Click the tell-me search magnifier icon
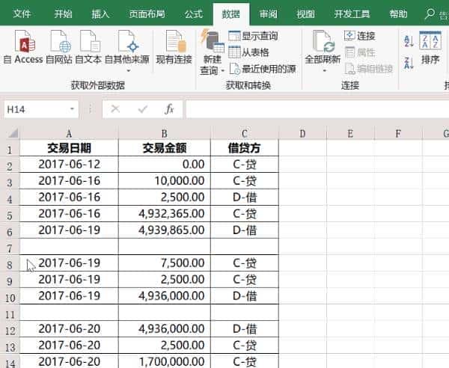This screenshot has width=449, height=368. tap(430, 13)
